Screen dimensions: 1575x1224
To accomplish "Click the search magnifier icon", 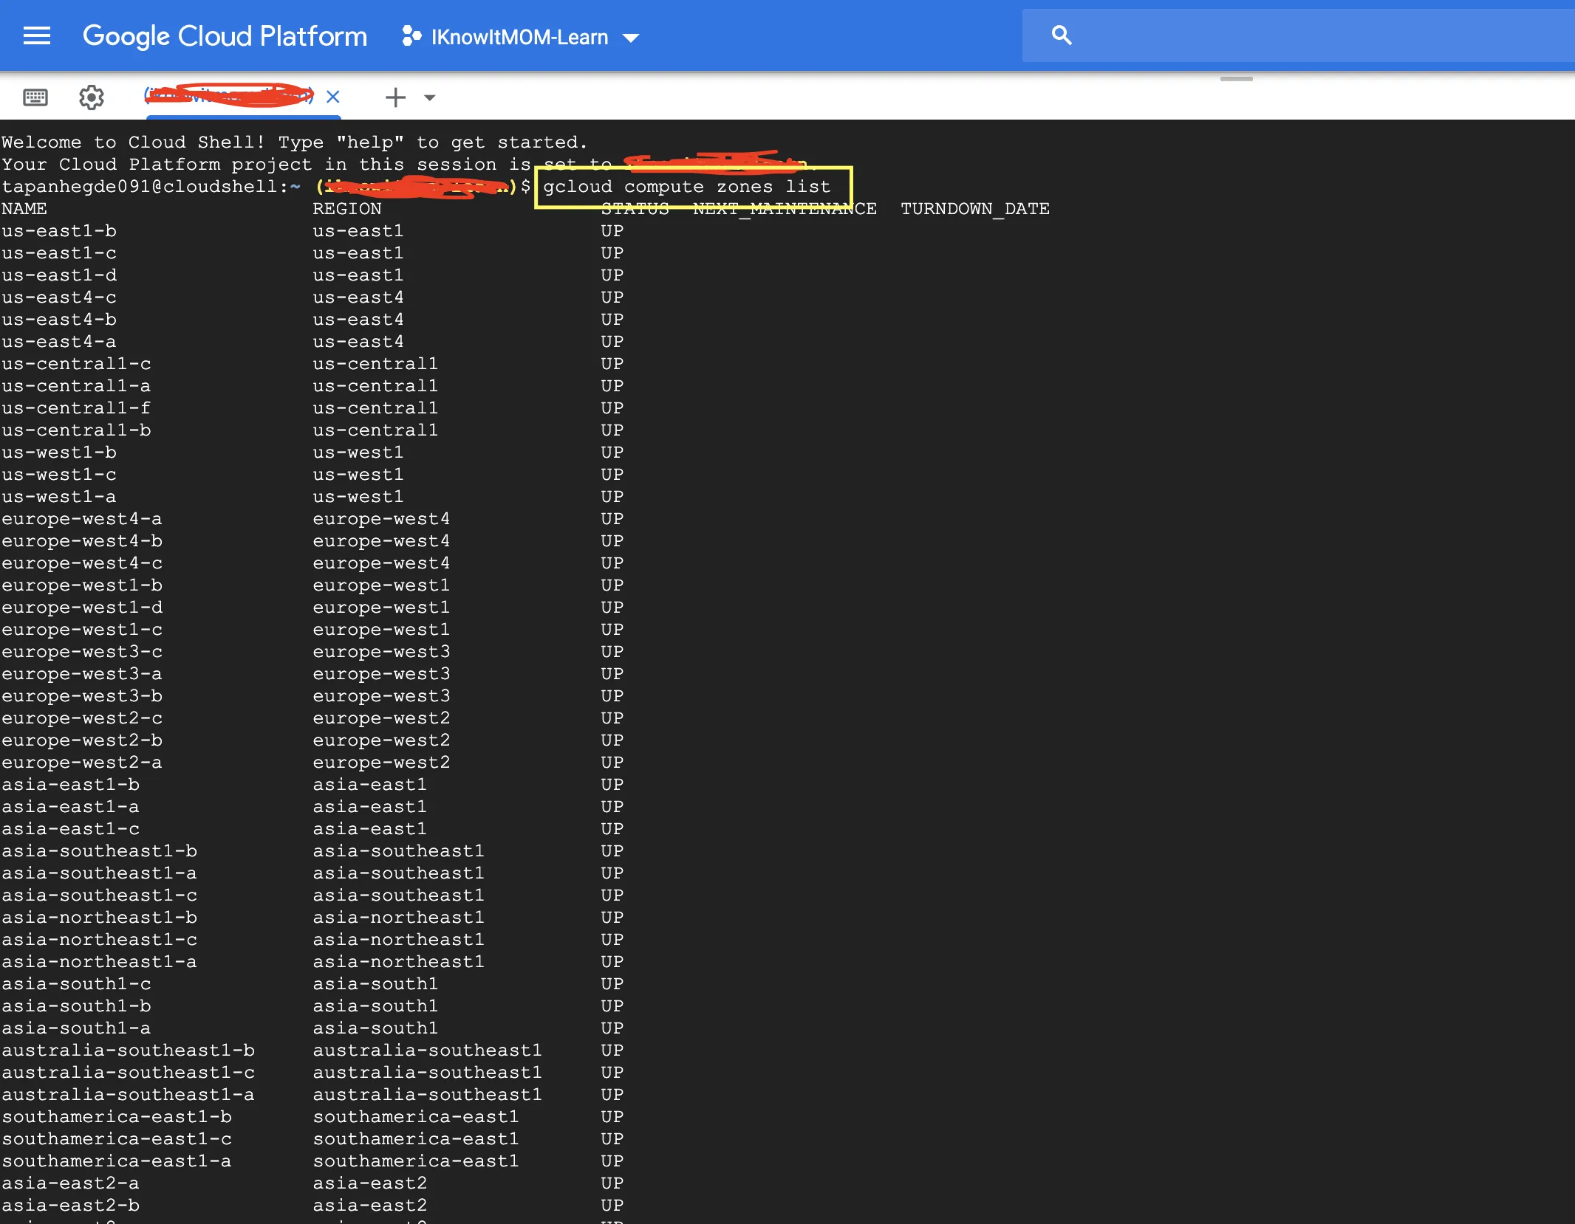I will point(1061,35).
